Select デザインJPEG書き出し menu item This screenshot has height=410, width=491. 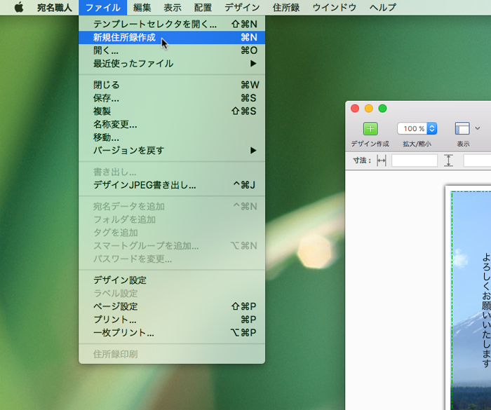pyautogui.click(x=144, y=186)
